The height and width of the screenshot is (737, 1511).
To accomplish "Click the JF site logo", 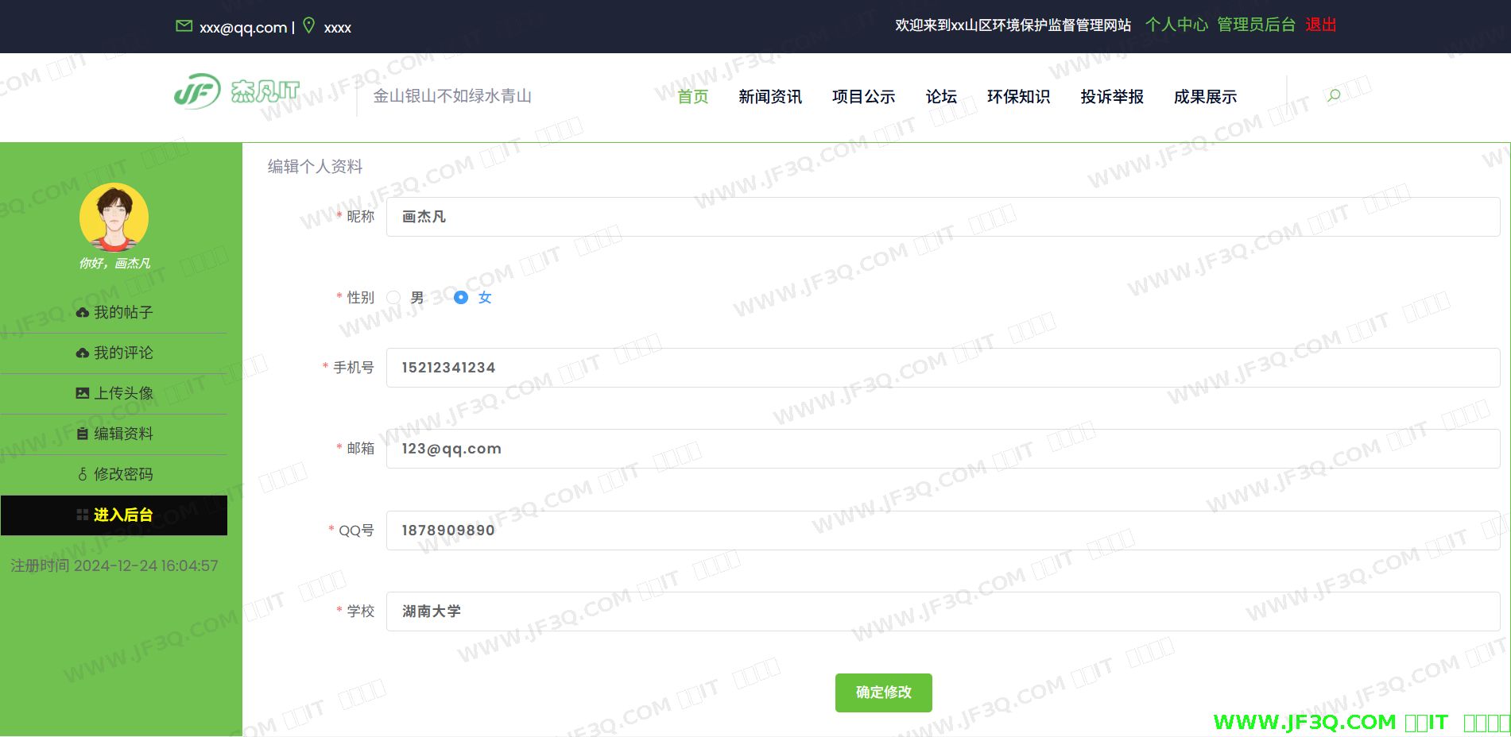I will [237, 92].
